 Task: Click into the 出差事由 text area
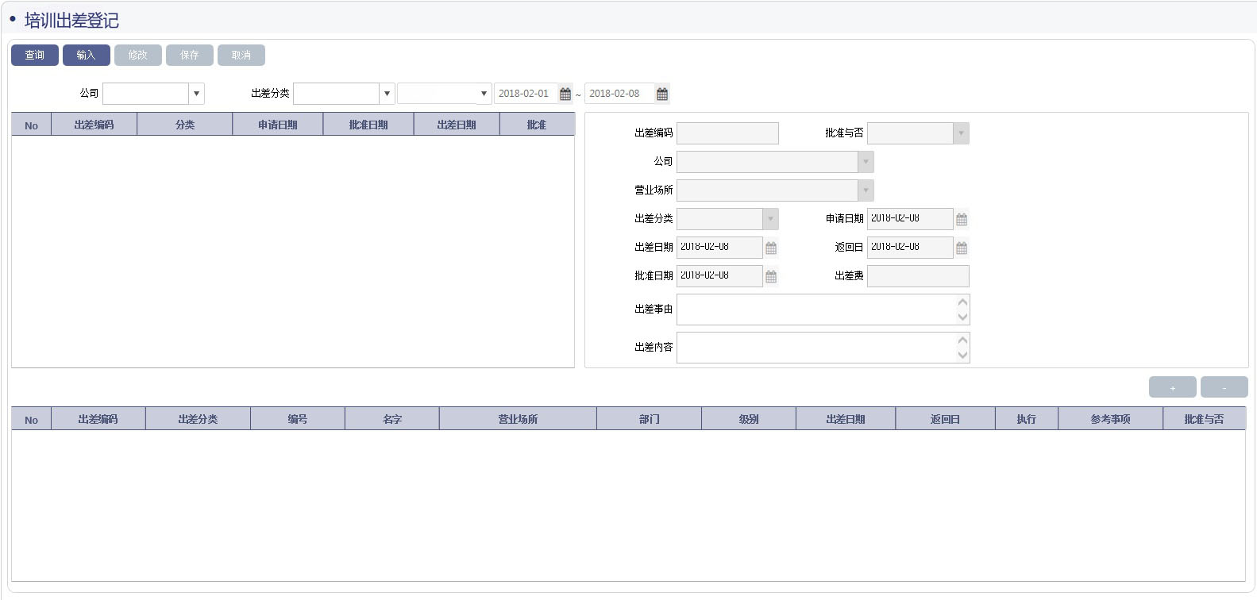(x=816, y=310)
